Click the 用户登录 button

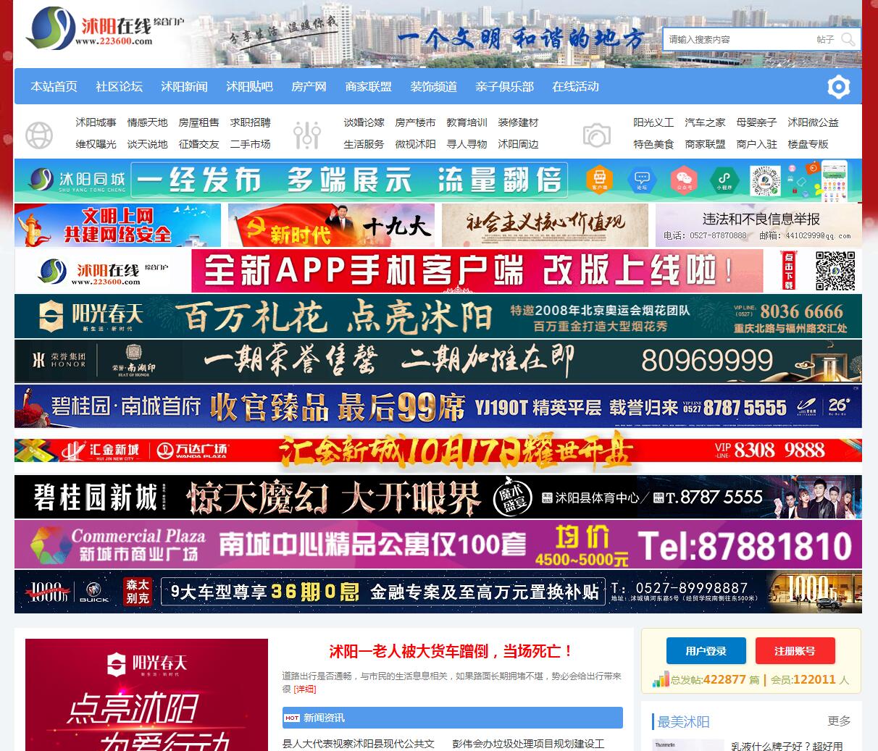pyautogui.click(x=706, y=650)
